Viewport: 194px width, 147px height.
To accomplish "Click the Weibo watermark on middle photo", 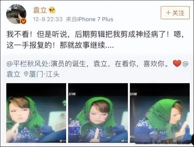I will click(124, 141).
